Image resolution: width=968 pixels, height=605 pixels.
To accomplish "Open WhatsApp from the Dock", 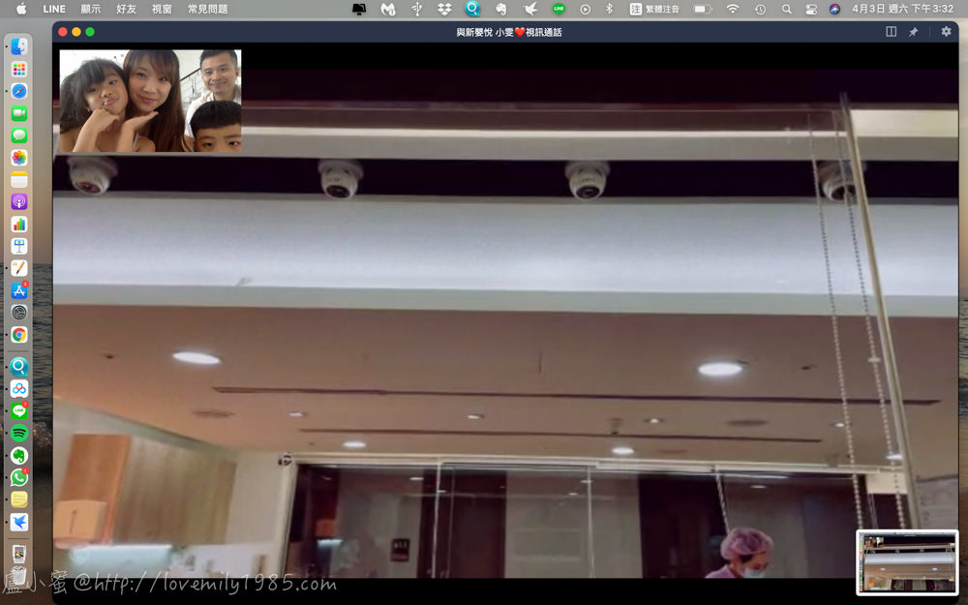I will [19, 478].
